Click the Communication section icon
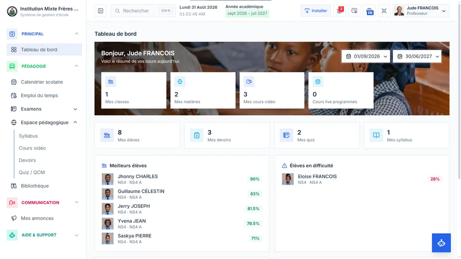Screen dimensions: 461x259 click(x=12, y=203)
